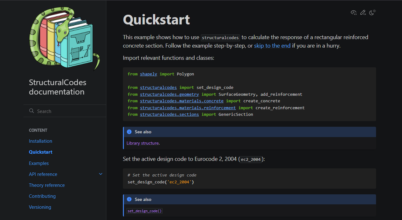This screenshot has height=220, width=402.
Task: Open the structuralcodes.geometry module link
Action: point(169,94)
